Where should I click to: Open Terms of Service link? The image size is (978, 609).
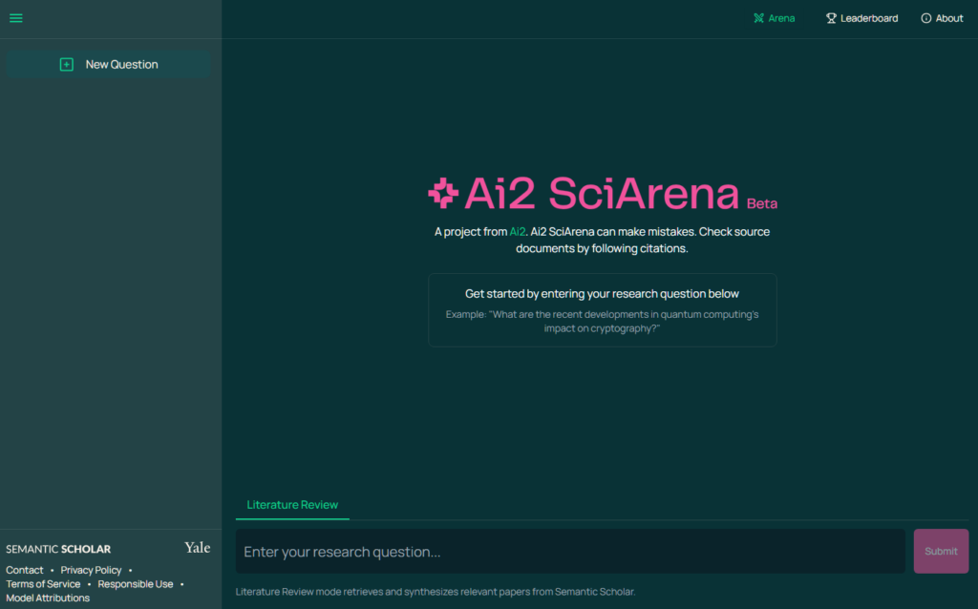tap(43, 584)
